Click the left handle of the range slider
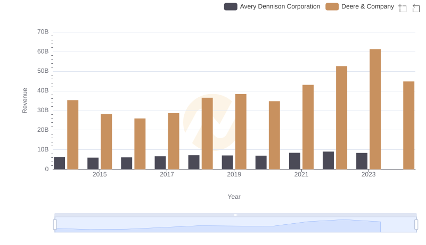The width and height of the screenshot is (426, 245). 55,225
